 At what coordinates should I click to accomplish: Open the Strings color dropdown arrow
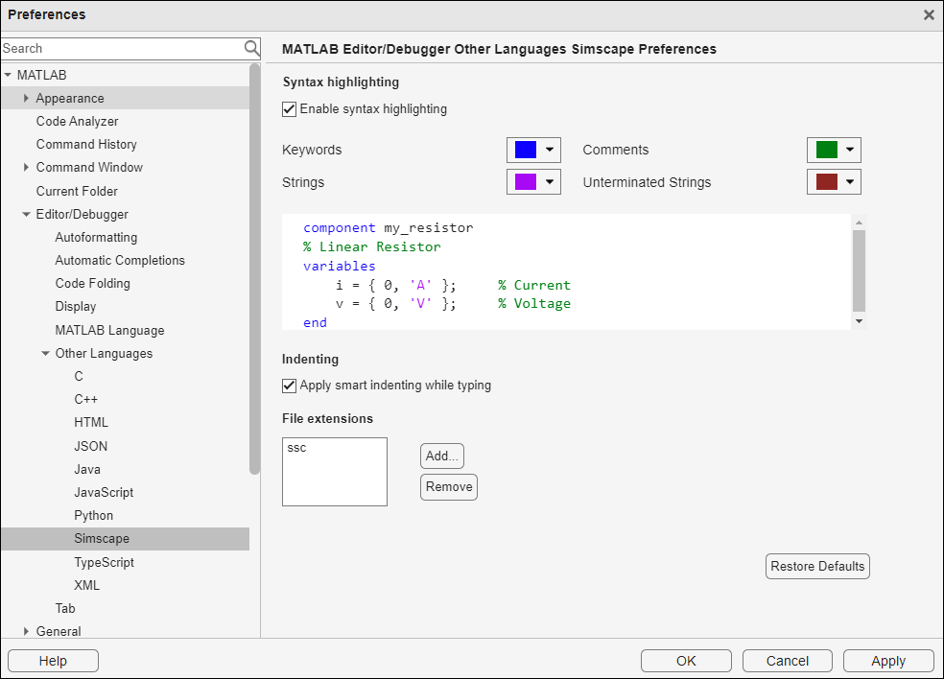[x=550, y=182]
